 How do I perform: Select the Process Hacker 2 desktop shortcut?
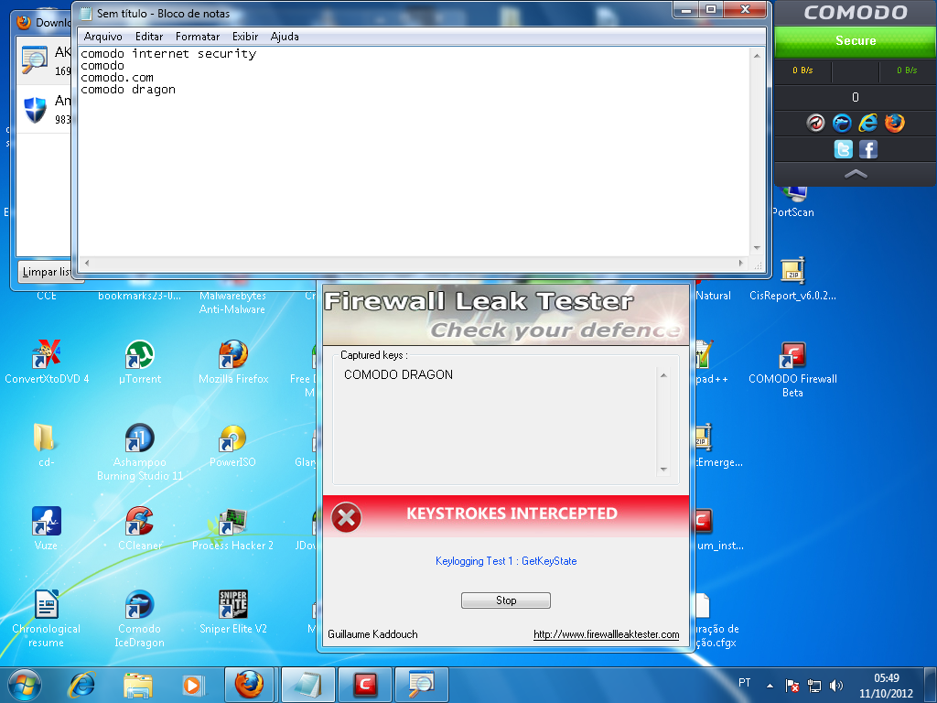[x=232, y=528]
